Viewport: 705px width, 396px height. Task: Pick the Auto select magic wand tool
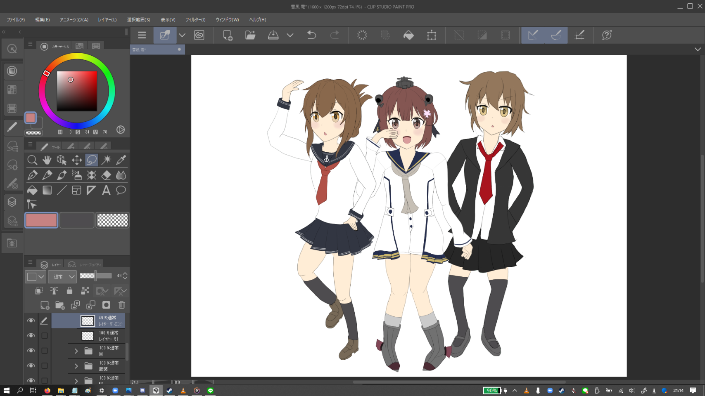106,160
